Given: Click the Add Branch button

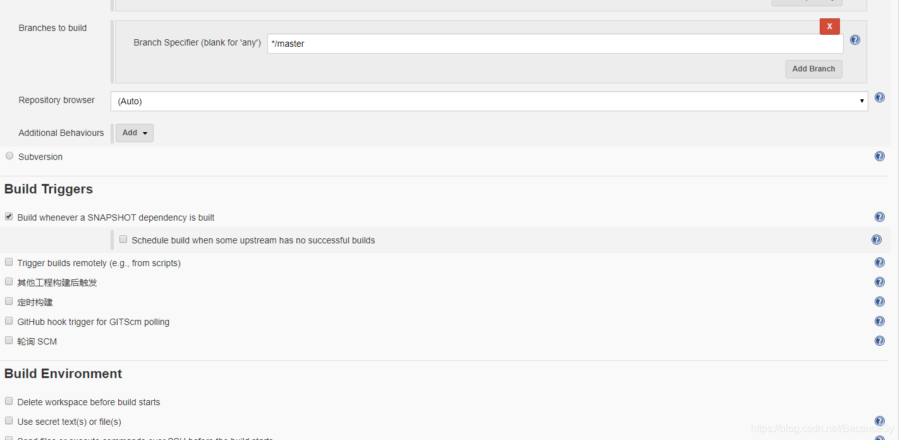Looking at the screenshot, I should (814, 69).
